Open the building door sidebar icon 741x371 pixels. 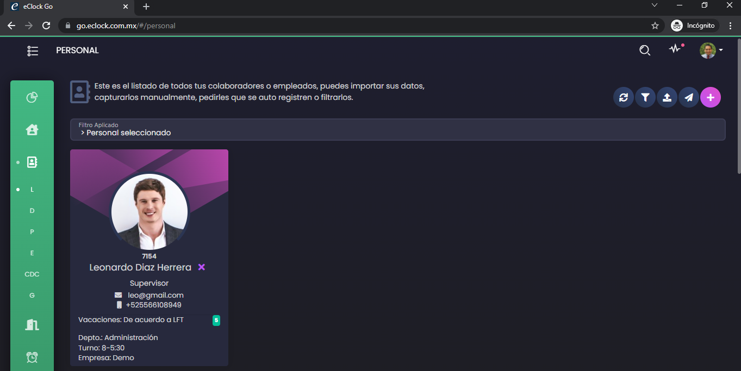pyautogui.click(x=32, y=324)
